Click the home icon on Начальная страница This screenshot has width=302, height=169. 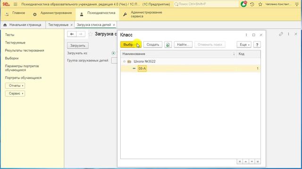[5, 25]
